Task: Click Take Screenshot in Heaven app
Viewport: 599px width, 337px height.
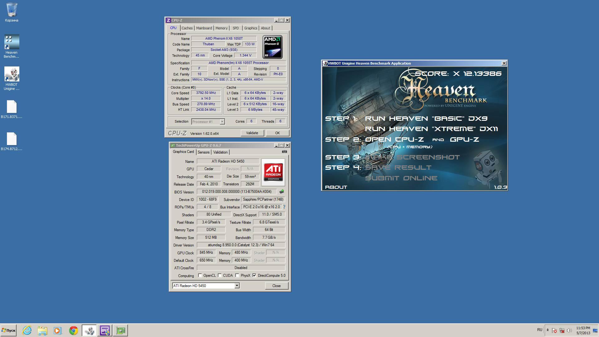Action: [x=412, y=157]
